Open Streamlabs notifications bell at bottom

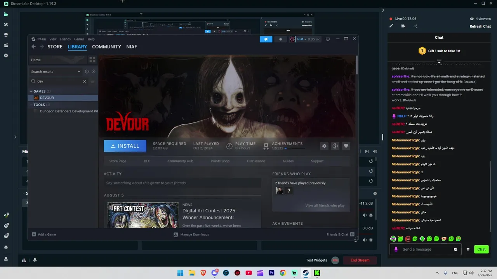[x=35, y=260]
